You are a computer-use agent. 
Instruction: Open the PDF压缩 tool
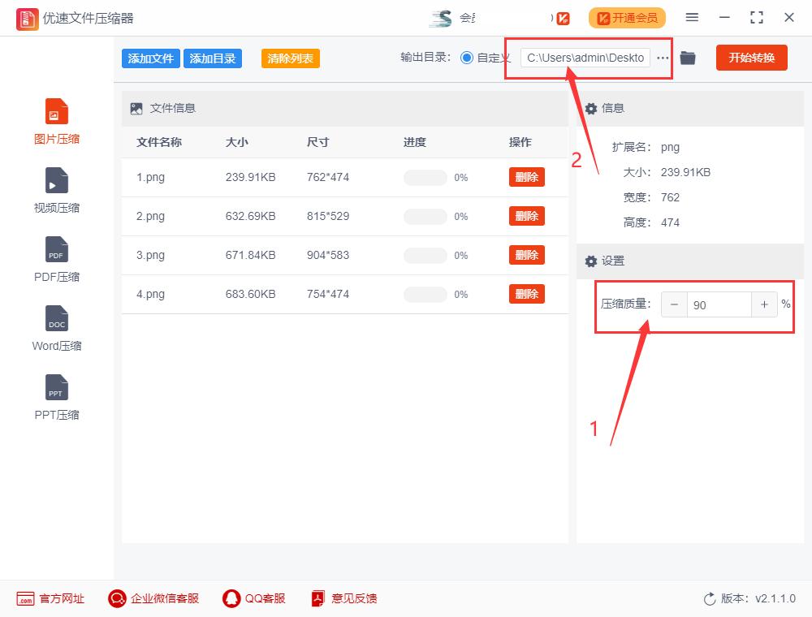(x=56, y=258)
